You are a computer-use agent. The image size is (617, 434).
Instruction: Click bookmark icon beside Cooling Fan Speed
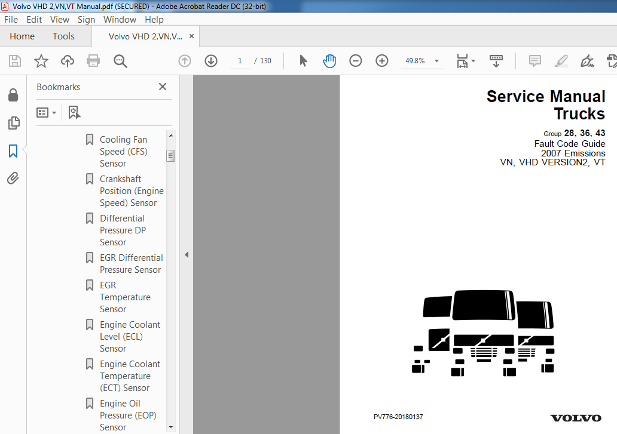pos(90,140)
